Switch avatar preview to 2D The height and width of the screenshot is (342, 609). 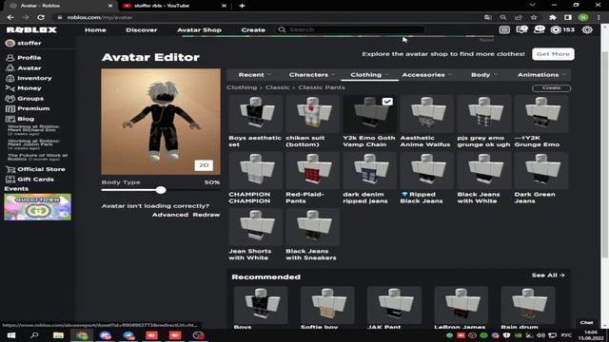click(x=204, y=165)
